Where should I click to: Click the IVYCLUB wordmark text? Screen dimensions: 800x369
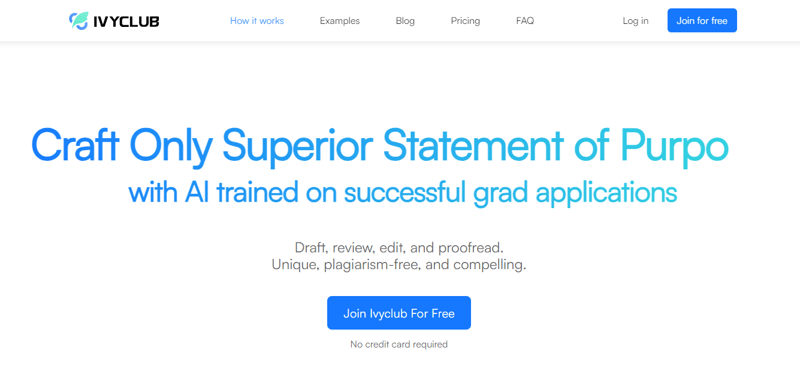point(126,22)
